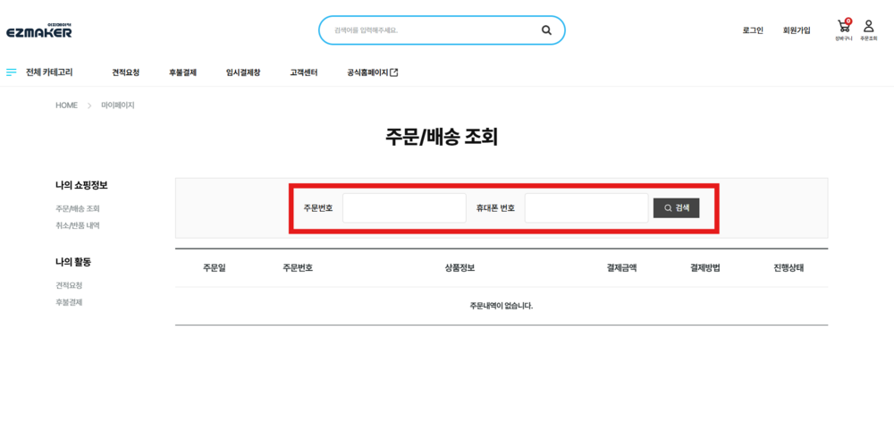This screenshot has width=894, height=422.
Task: Select 주문/배송 조회 in the sidebar
Action: [x=78, y=208]
